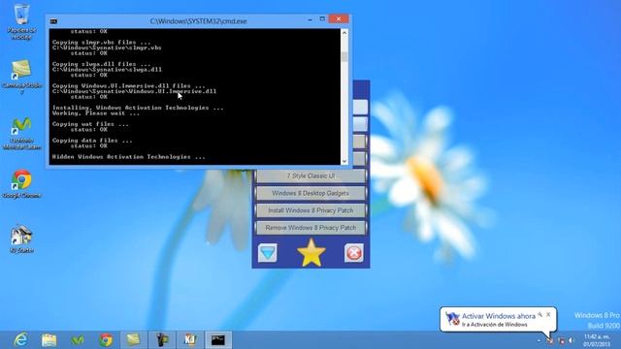Image resolution: width=621 pixels, height=349 pixels.
Task: Click the 'Copying slmgr.vbs files ...' line
Action: click(x=101, y=43)
